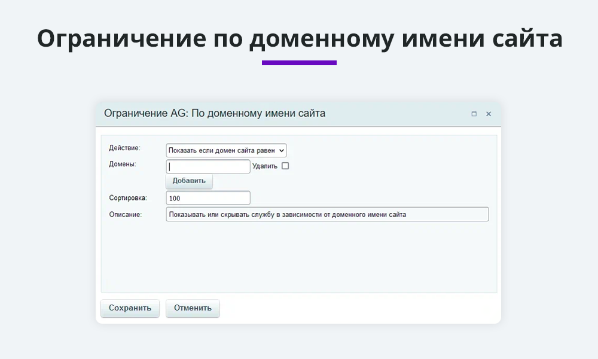Select the Сортировка value '100'
This screenshot has width=598, height=359.
pos(208,197)
